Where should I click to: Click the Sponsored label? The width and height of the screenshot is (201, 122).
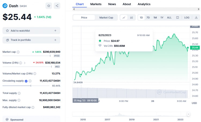click(x=17, y=120)
